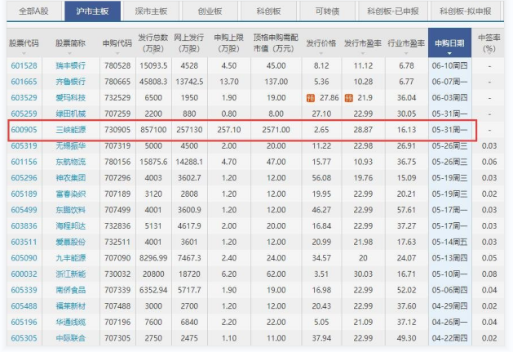The width and height of the screenshot is (513, 352).
Task: Sort by 股票简称 column header
Action: pos(70,43)
